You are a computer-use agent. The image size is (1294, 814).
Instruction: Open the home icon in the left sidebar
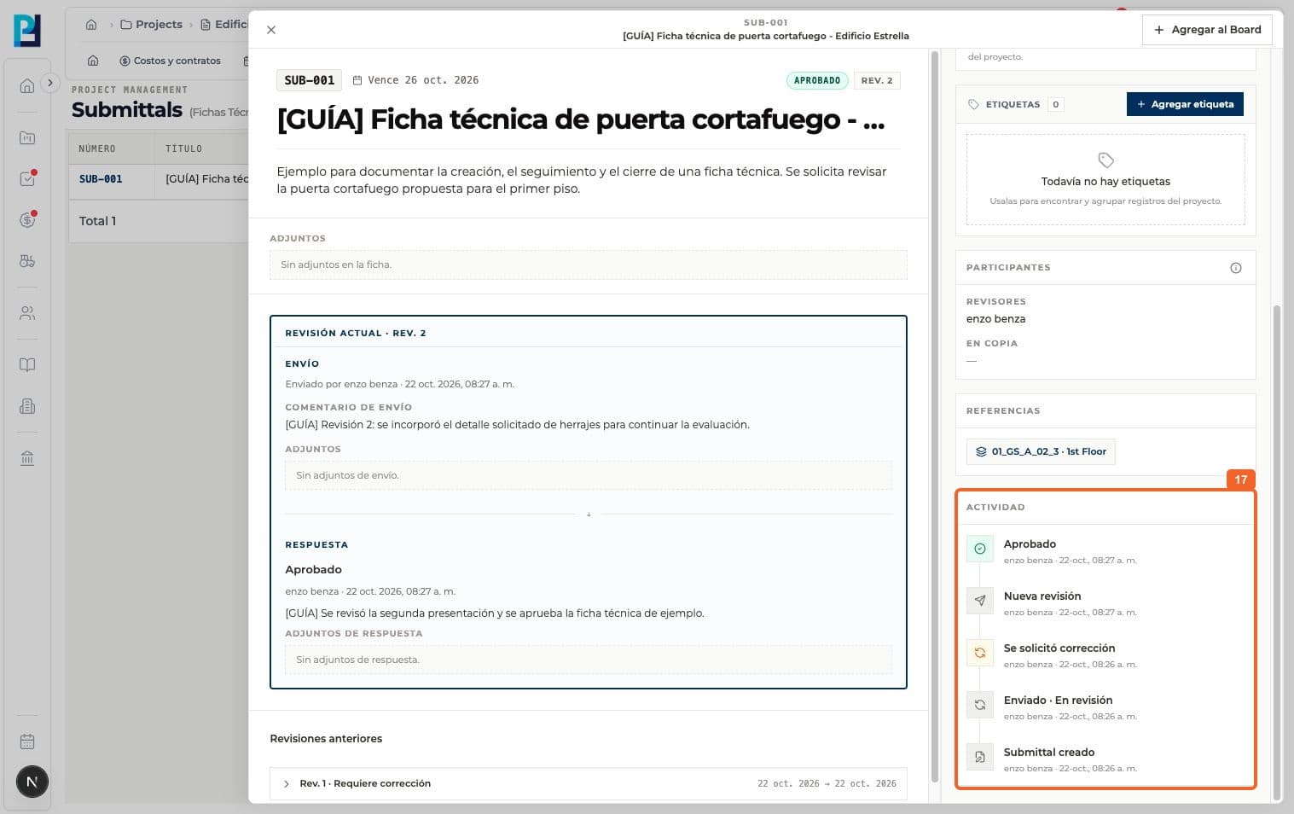click(27, 85)
